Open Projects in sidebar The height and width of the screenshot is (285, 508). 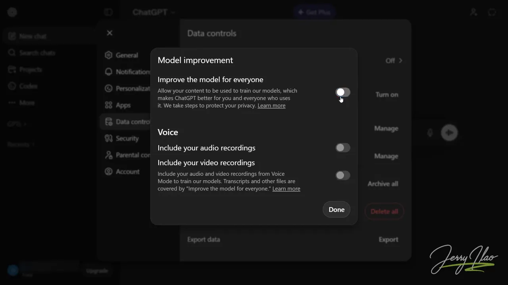click(x=25, y=69)
